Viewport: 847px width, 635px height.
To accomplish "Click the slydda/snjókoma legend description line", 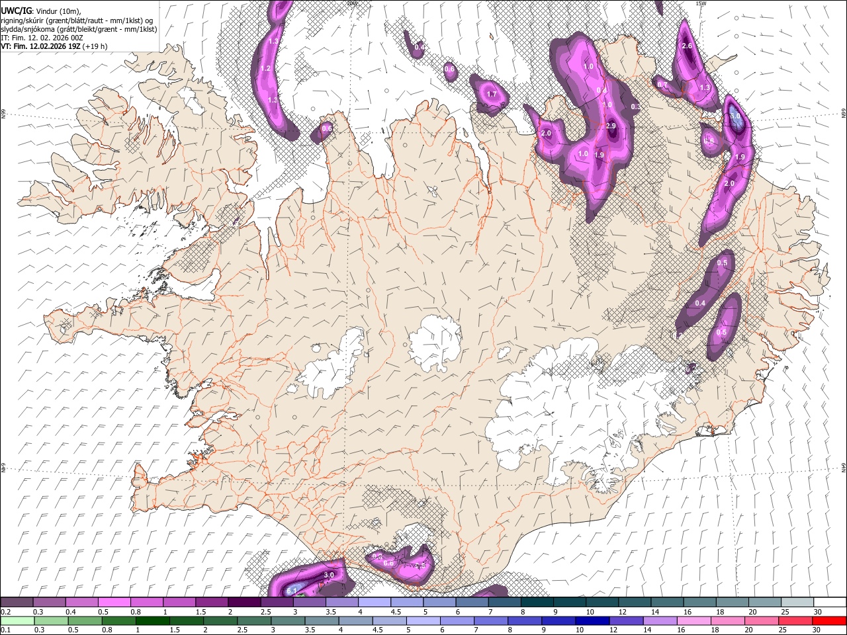I will click(x=79, y=29).
